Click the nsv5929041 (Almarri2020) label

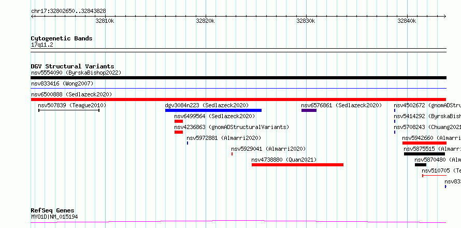coord(268,149)
